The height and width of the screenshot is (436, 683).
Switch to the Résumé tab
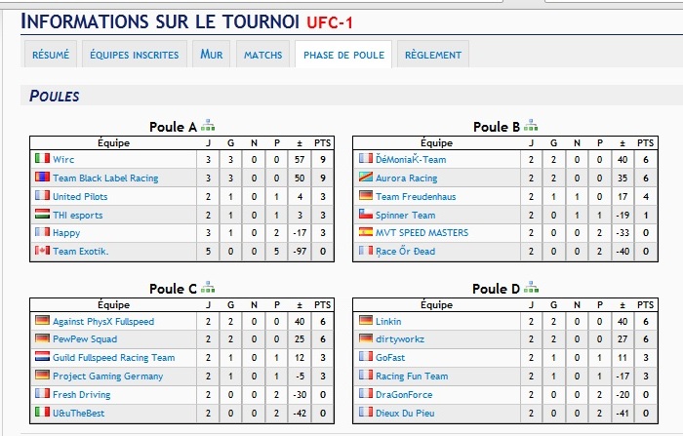click(51, 55)
